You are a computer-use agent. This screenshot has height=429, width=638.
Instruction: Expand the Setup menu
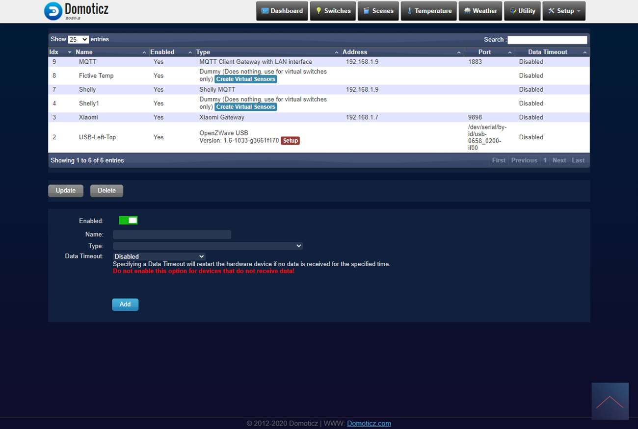click(x=564, y=11)
